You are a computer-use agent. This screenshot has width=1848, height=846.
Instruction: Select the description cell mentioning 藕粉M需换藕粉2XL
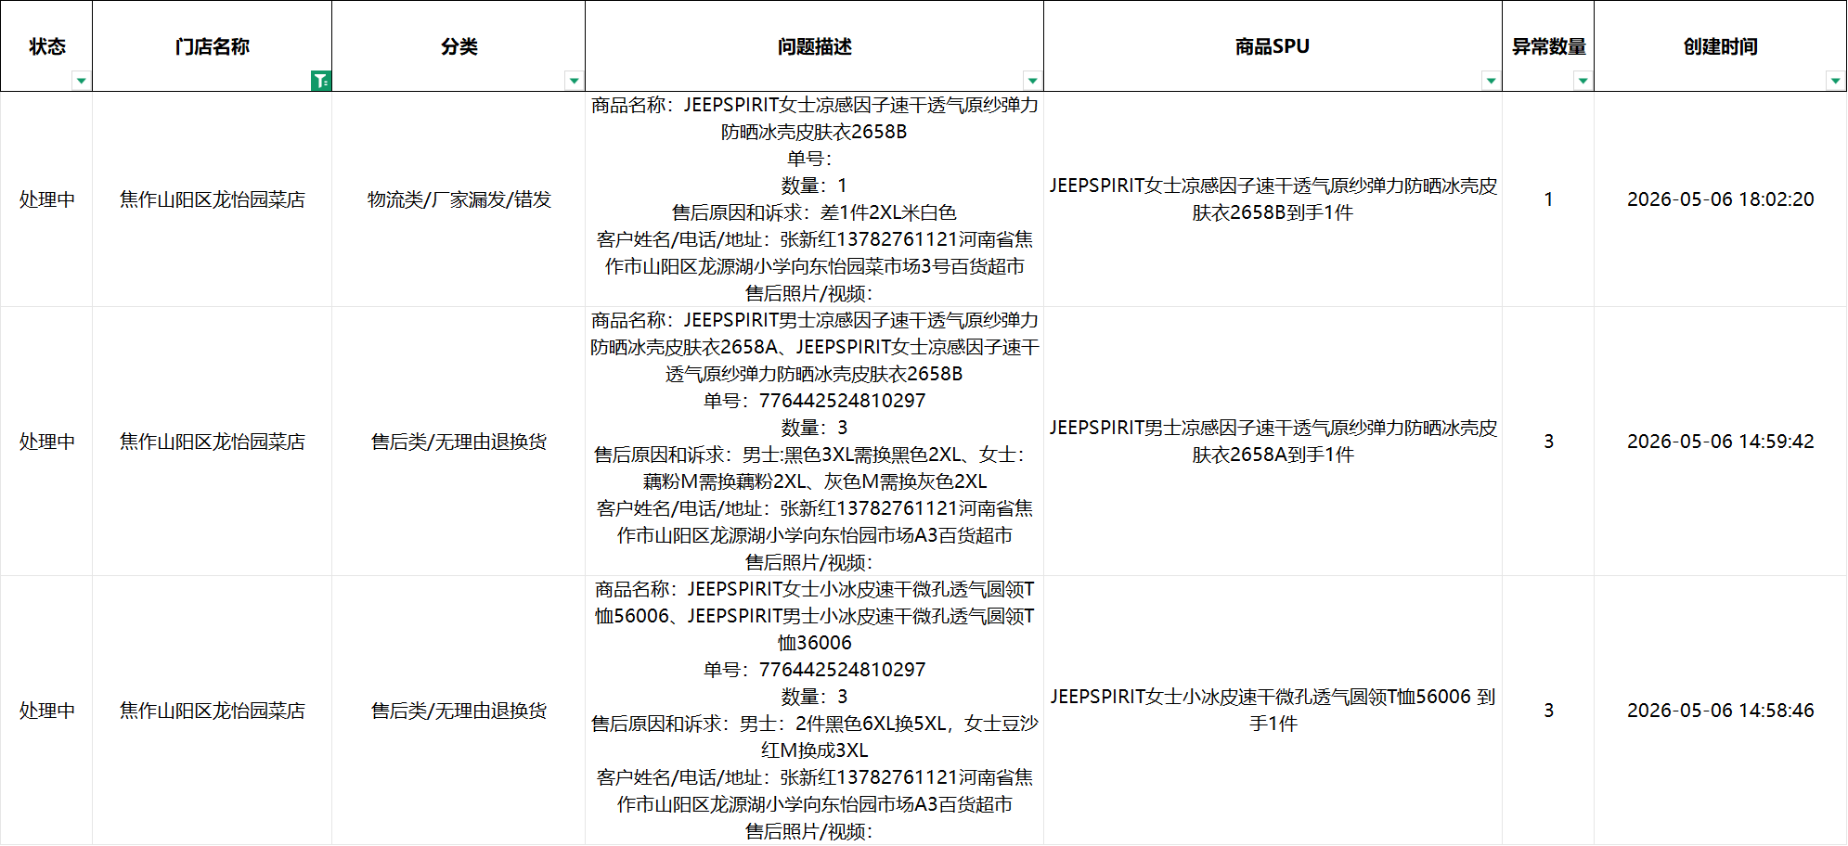tap(814, 442)
